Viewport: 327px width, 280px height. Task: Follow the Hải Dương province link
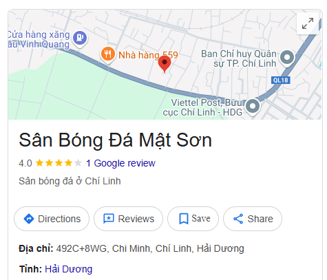coord(68,269)
